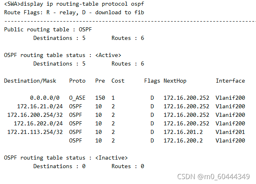
Task: Click the Cost column header
Action: (118, 81)
